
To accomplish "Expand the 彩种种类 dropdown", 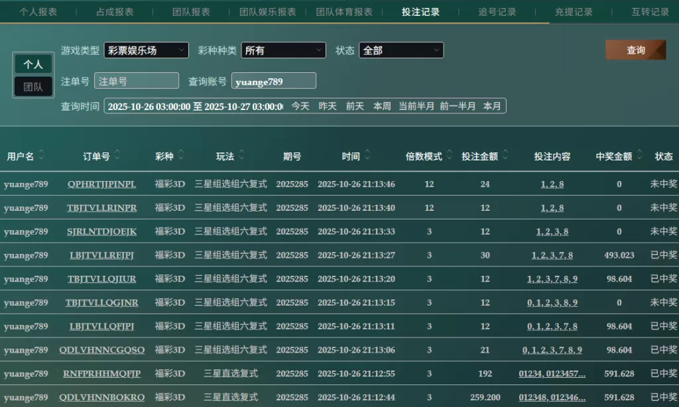I will (283, 50).
